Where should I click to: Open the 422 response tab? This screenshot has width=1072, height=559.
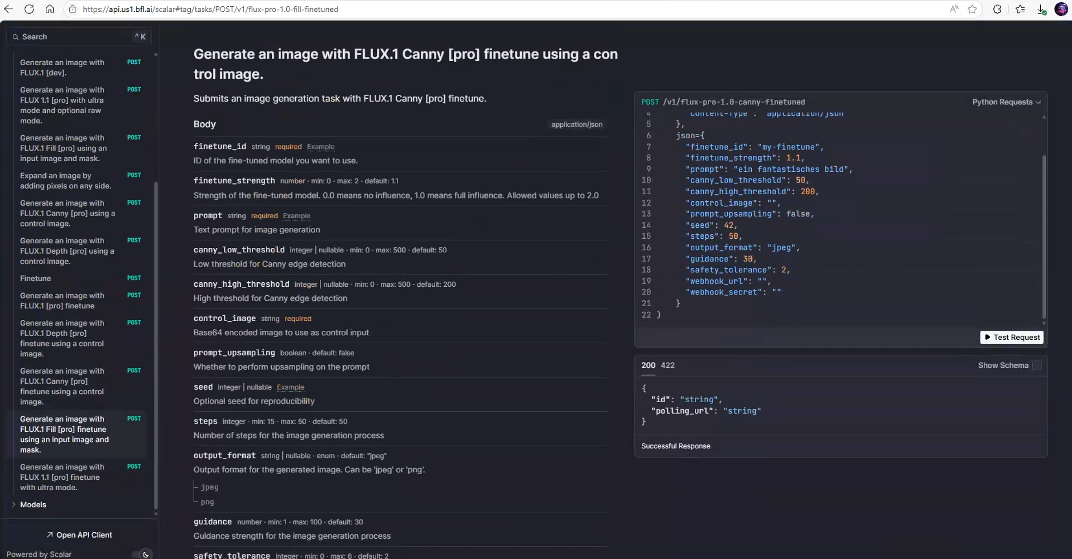coord(668,365)
